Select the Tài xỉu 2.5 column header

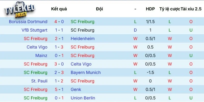tap(191, 9)
